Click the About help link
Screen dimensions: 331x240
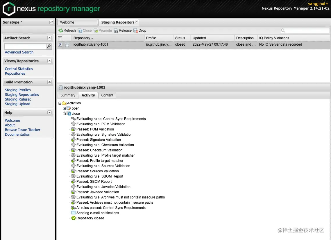click(10, 125)
